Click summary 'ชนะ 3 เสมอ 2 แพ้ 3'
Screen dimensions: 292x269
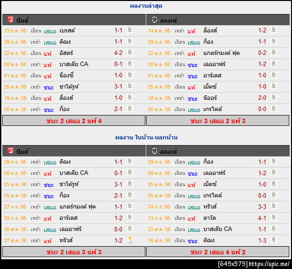click(x=218, y=121)
